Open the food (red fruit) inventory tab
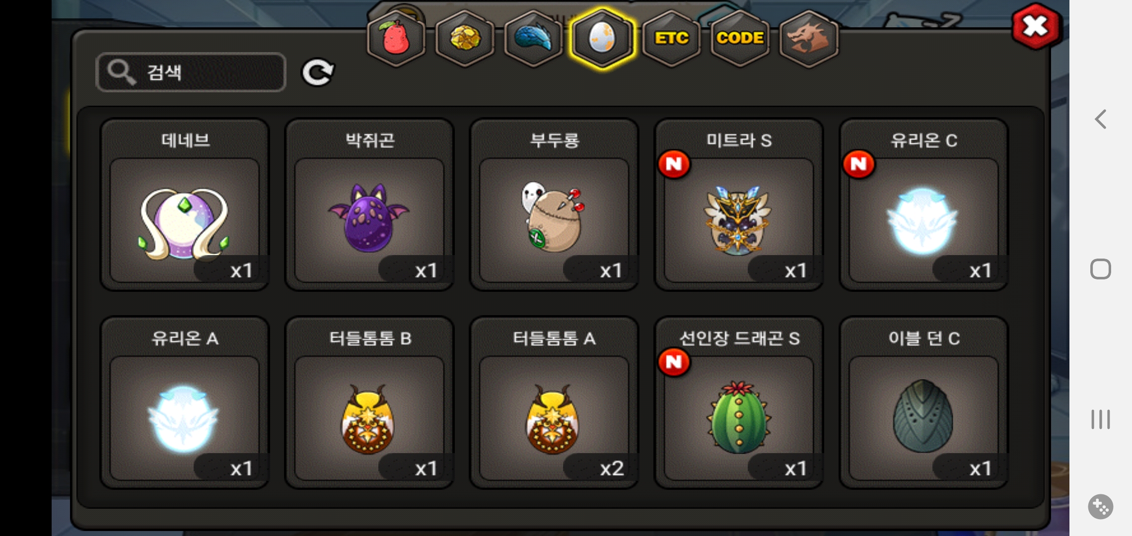 pos(396,38)
